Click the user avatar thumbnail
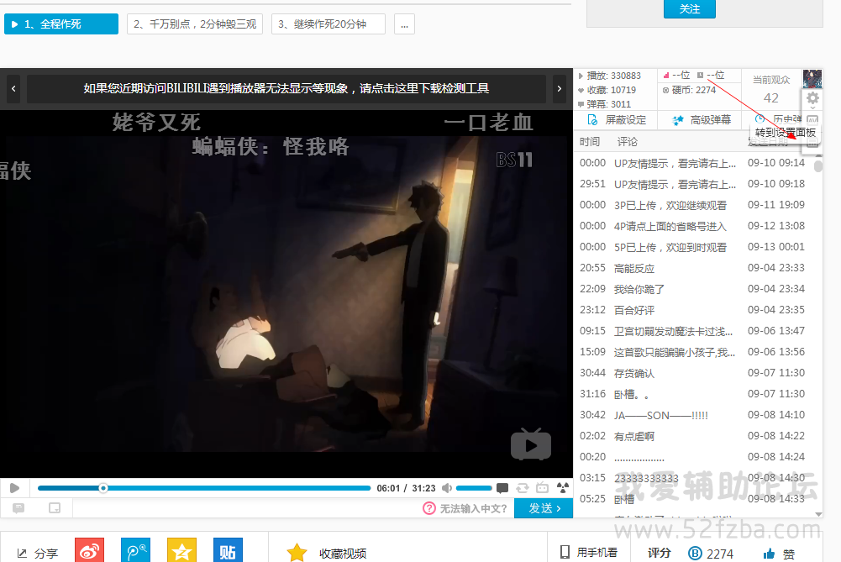 [x=812, y=79]
